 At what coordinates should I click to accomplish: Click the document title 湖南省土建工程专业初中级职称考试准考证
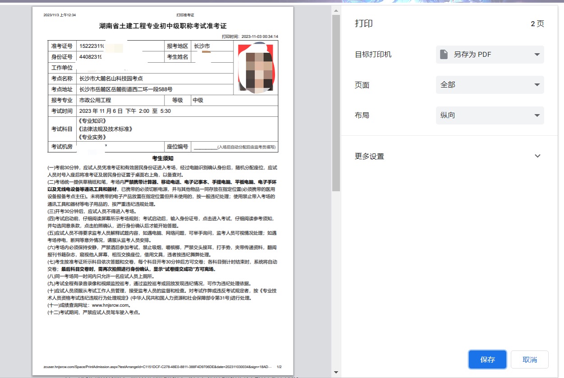(x=163, y=26)
